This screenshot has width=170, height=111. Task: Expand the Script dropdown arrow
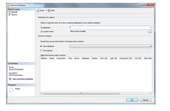(46, 10)
